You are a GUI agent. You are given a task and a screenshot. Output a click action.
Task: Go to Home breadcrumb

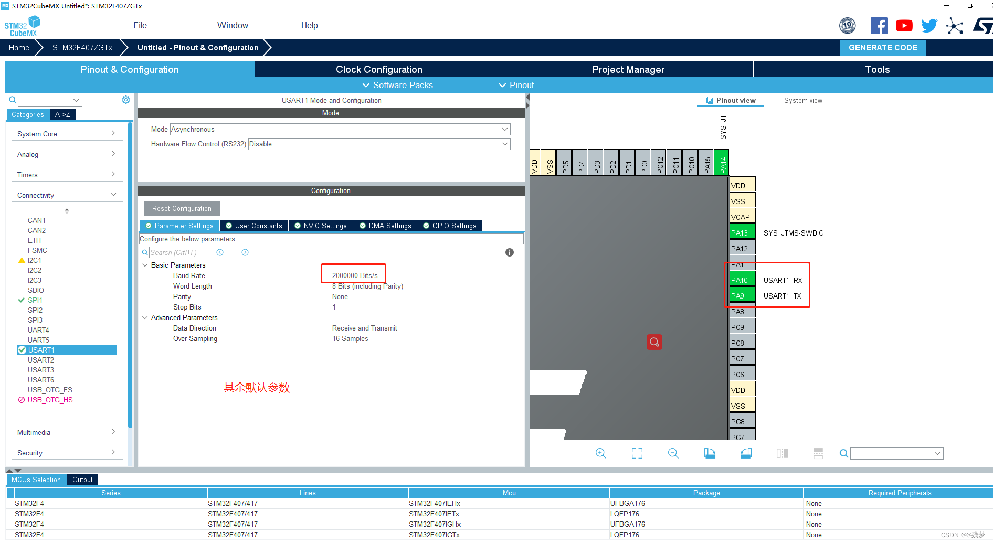tap(19, 47)
